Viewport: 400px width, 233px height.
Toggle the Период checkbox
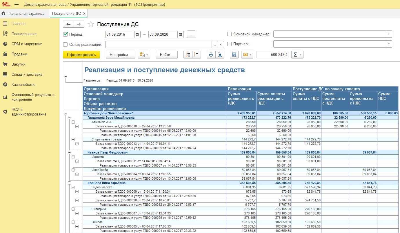click(x=66, y=34)
